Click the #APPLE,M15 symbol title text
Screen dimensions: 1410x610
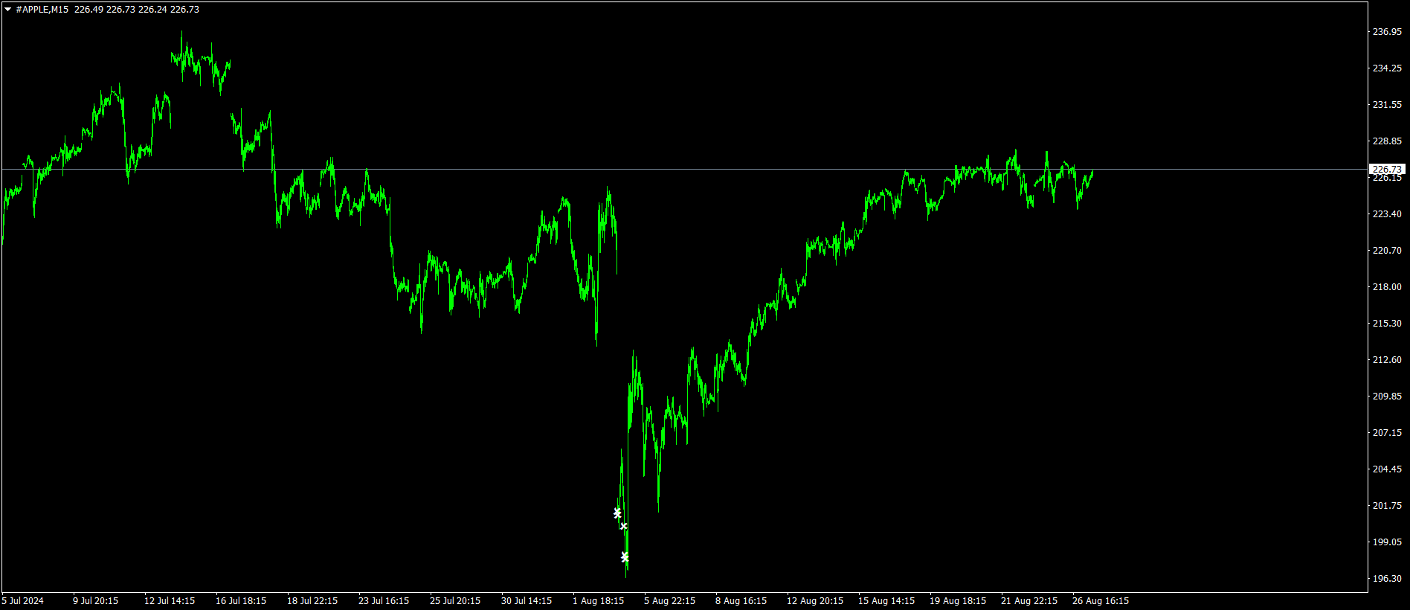pyautogui.click(x=42, y=10)
